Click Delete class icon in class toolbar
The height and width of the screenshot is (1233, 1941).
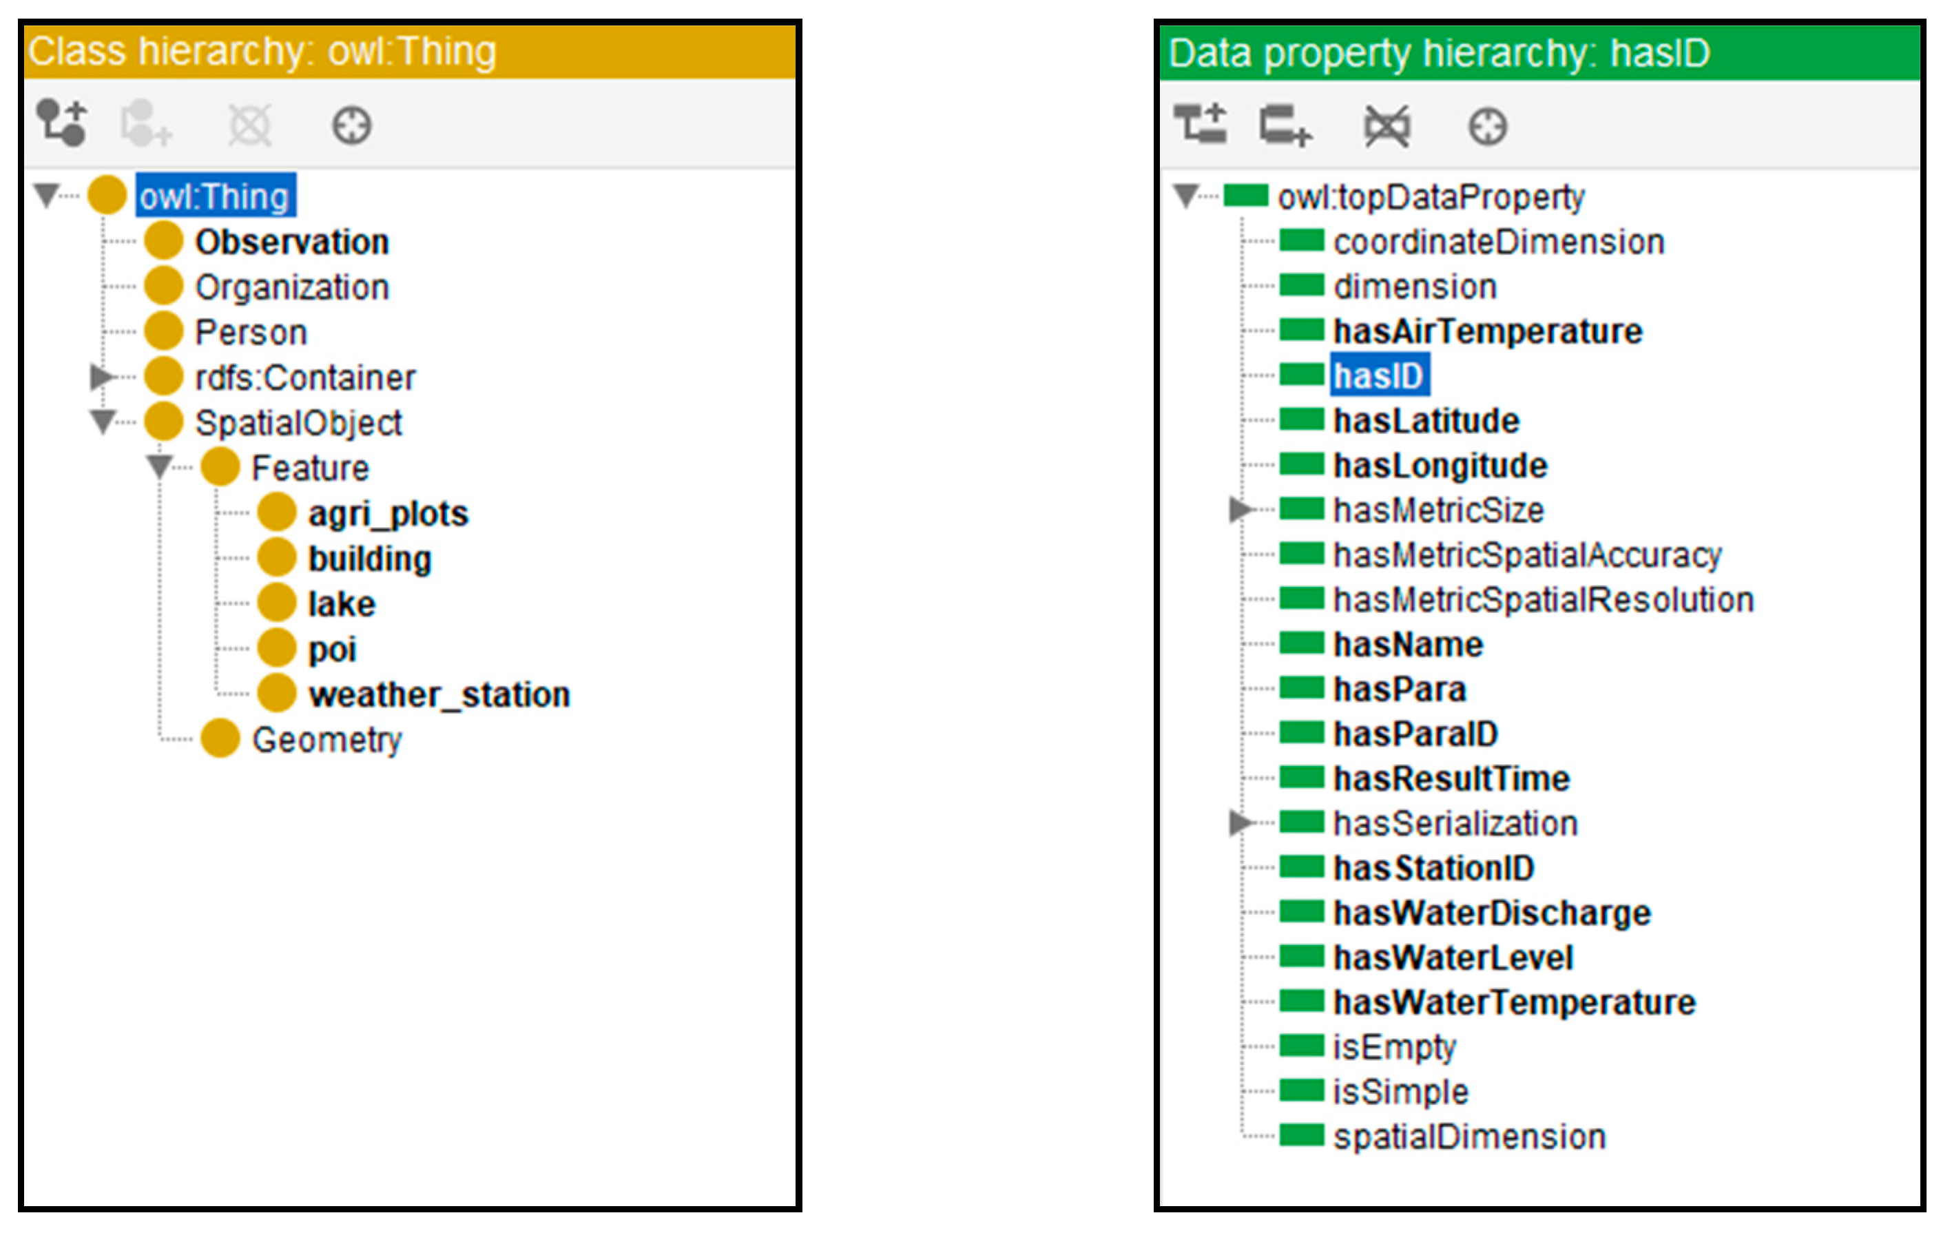tap(249, 125)
